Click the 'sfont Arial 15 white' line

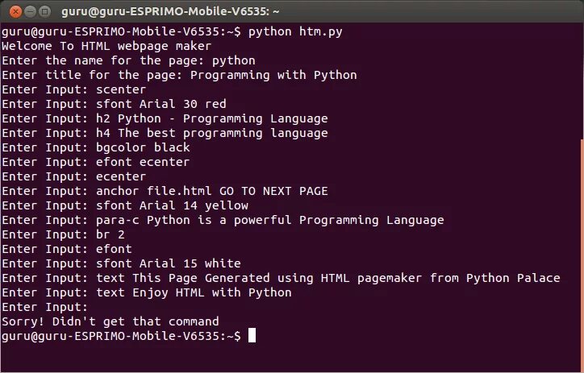coord(168,263)
